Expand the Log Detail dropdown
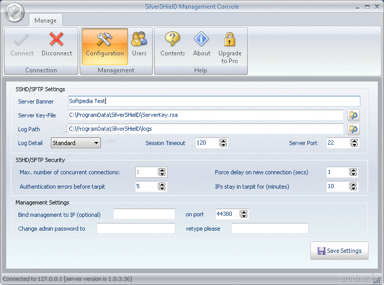This screenshot has height=285, width=384. (96, 143)
